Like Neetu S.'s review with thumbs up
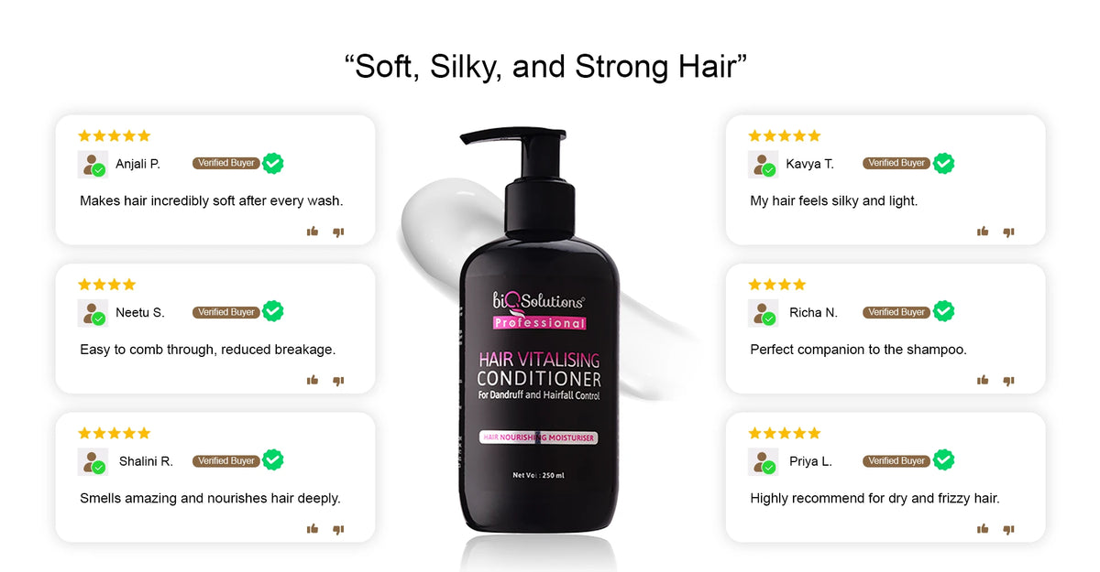 313,380
